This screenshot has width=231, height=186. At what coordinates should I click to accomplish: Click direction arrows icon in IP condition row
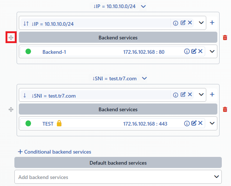[26, 23]
